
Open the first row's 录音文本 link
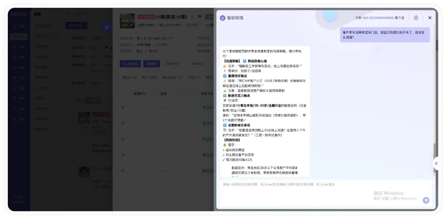[x=207, y=107]
